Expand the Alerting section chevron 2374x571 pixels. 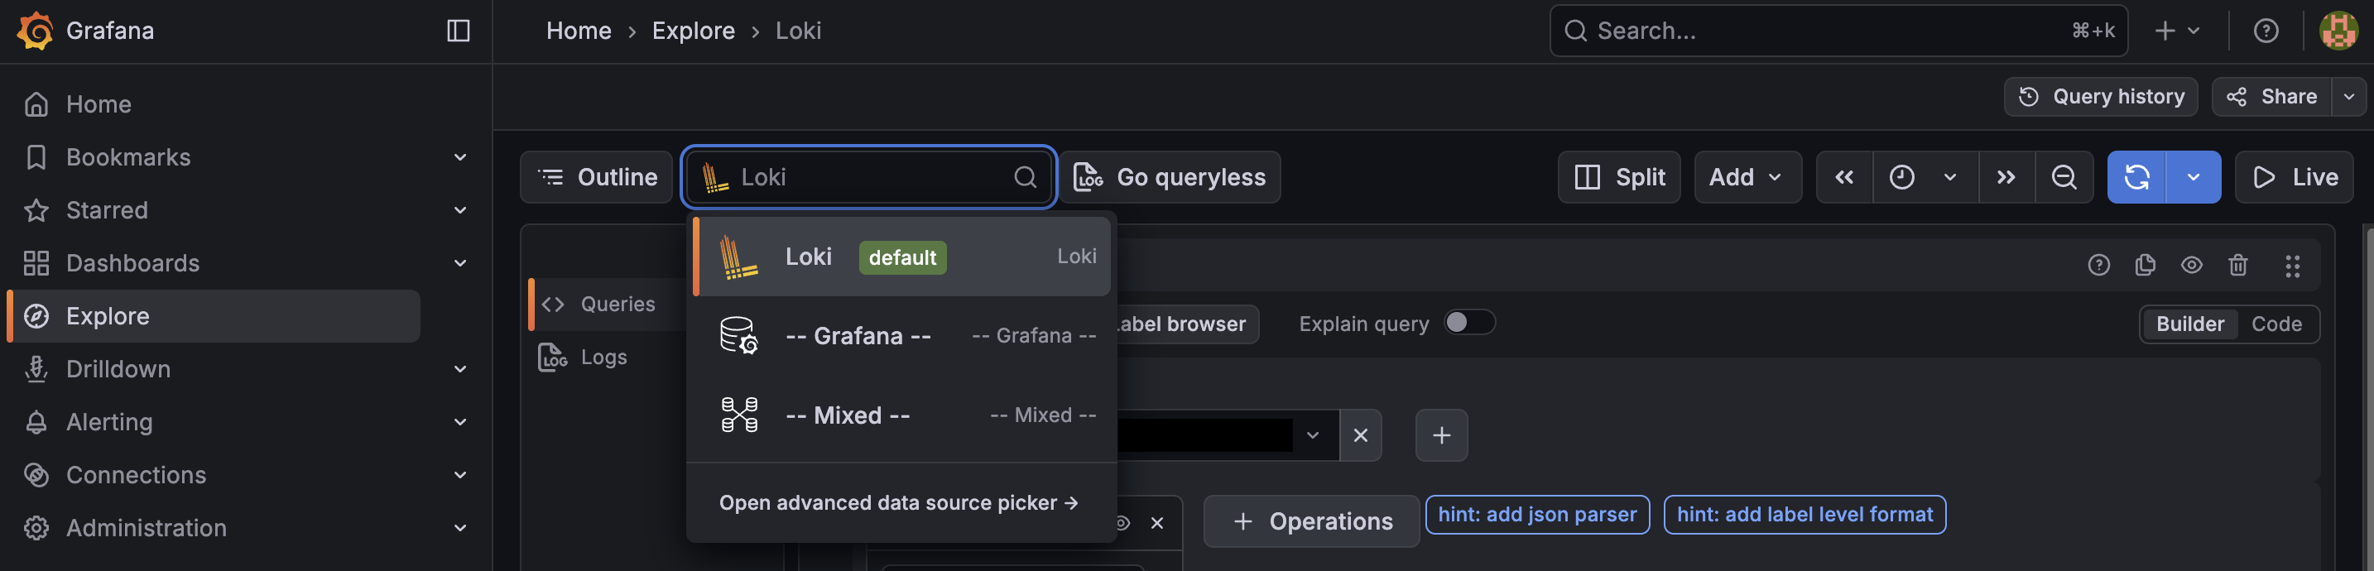460,422
